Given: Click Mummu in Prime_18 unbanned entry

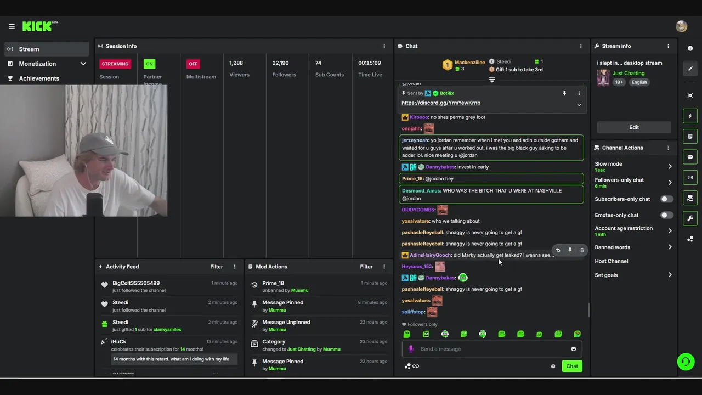Looking at the screenshot, I should [x=299, y=290].
